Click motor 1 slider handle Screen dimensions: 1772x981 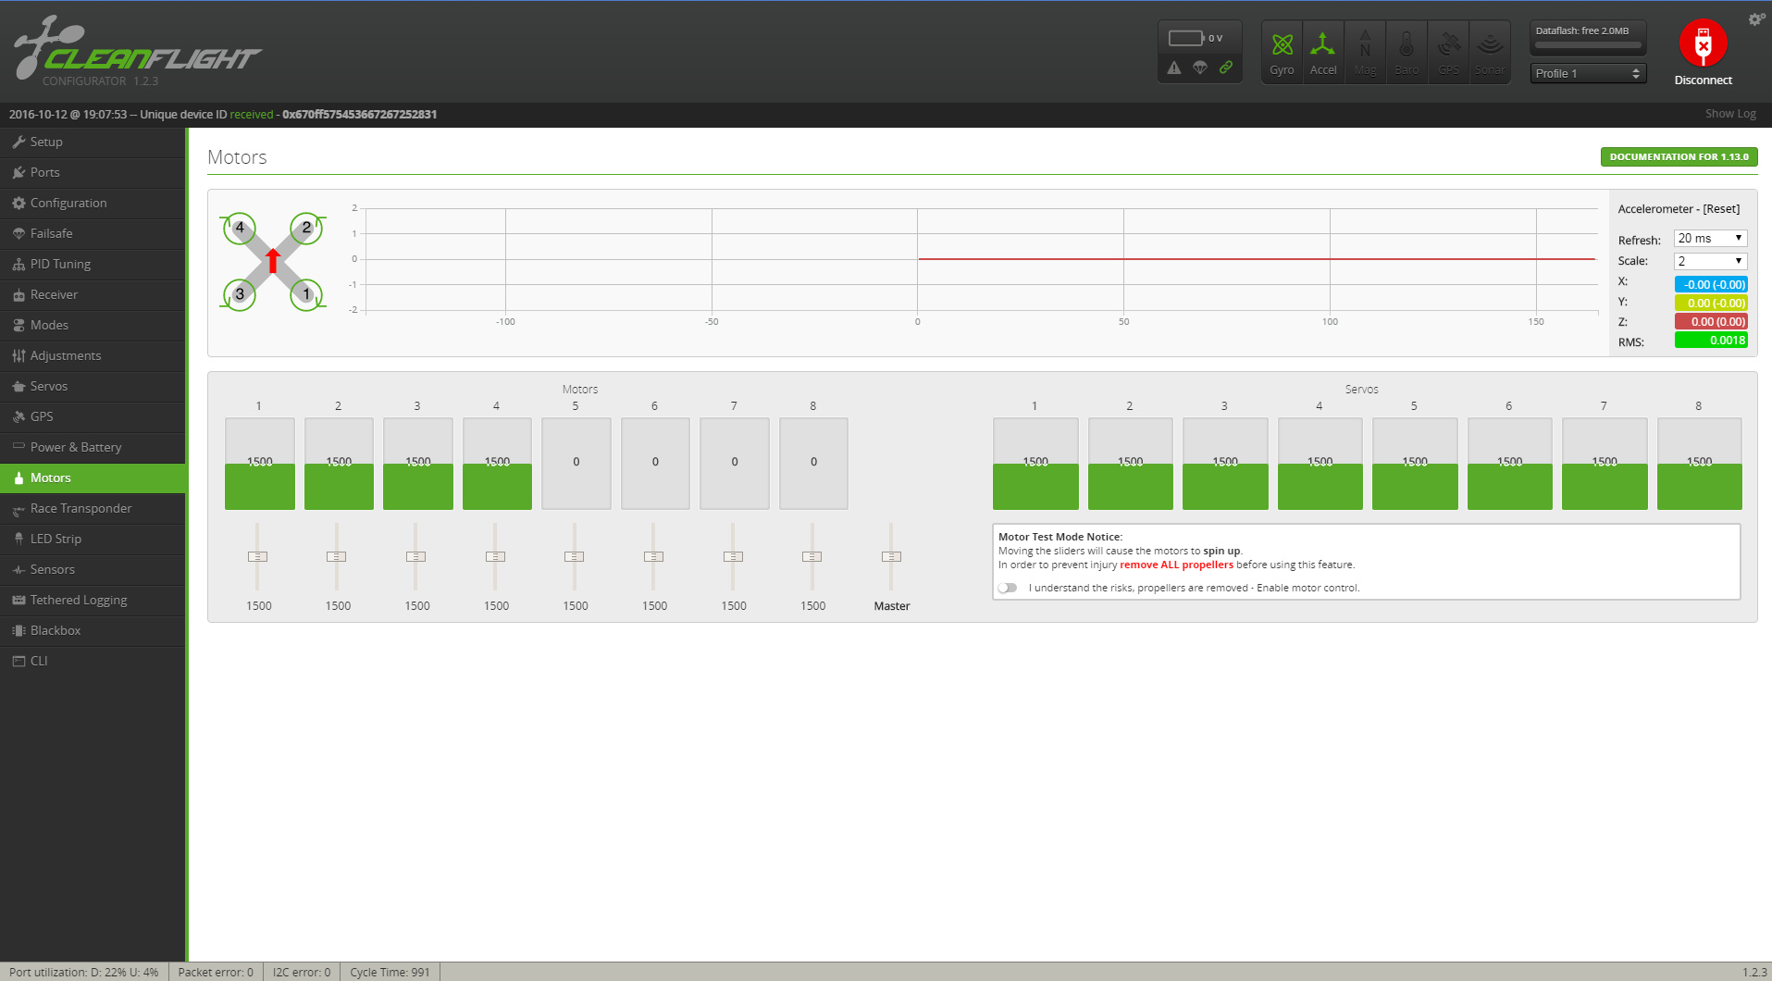(x=257, y=556)
